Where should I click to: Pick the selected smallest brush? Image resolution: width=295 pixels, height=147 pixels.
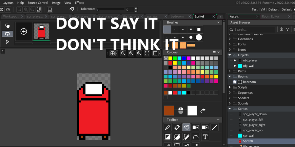[x=167, y=29]
